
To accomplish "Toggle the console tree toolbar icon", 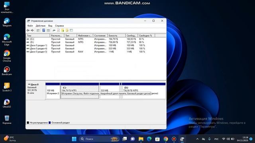I will (x=38, y=30).
